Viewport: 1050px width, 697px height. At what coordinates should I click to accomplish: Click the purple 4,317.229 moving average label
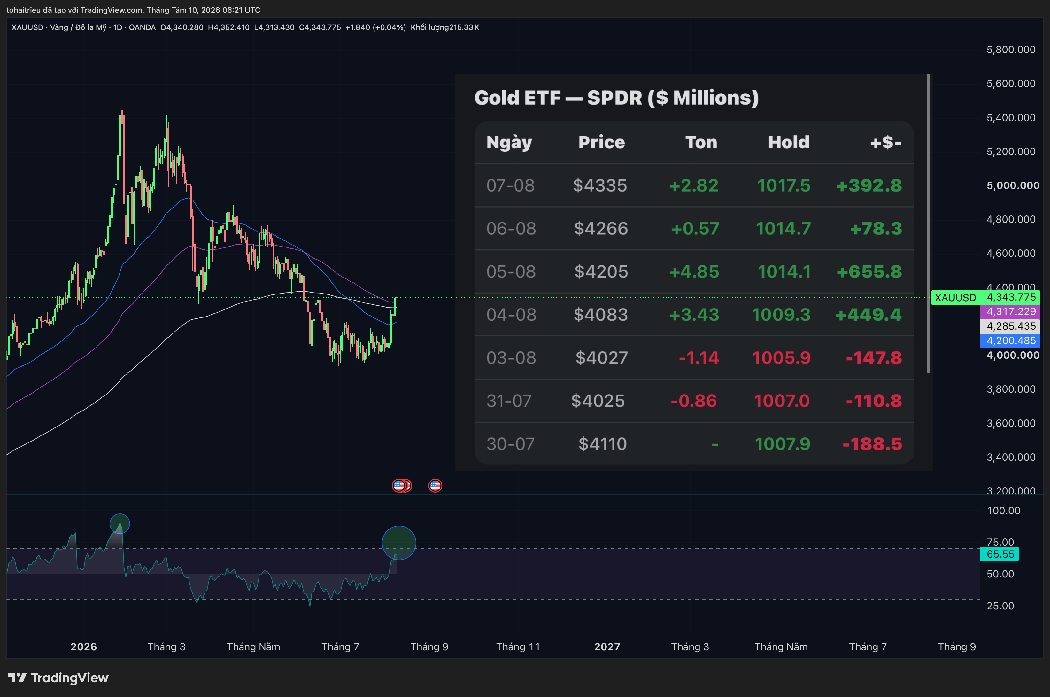(x=1010, y=312)
